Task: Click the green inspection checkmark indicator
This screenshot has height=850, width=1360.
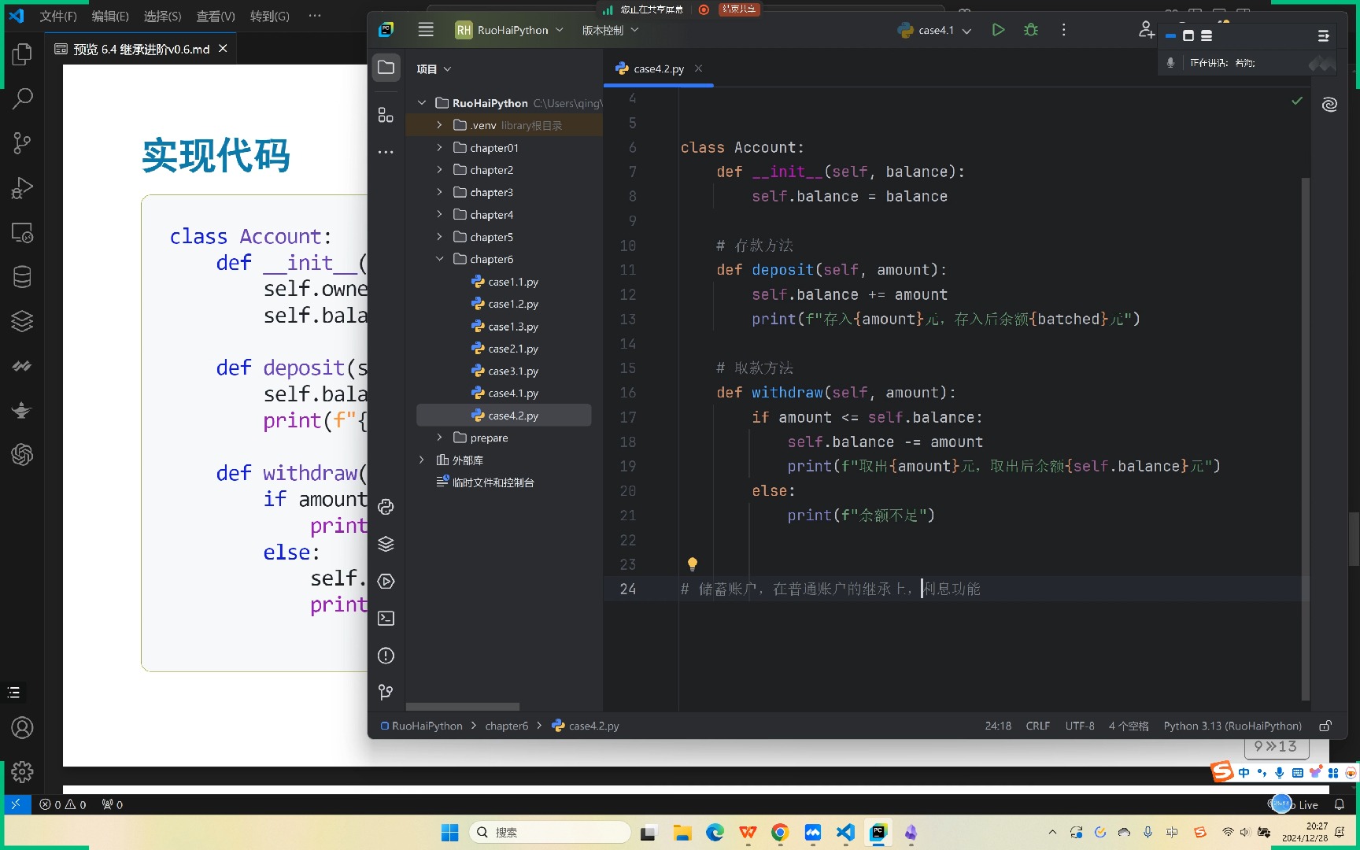Action: (1297, 101)
